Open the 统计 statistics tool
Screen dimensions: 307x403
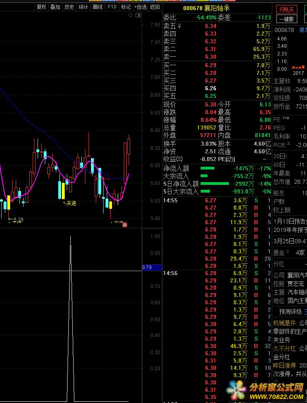84,7
